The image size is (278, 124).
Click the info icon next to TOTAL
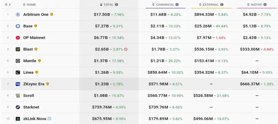(x=116, y=5)
